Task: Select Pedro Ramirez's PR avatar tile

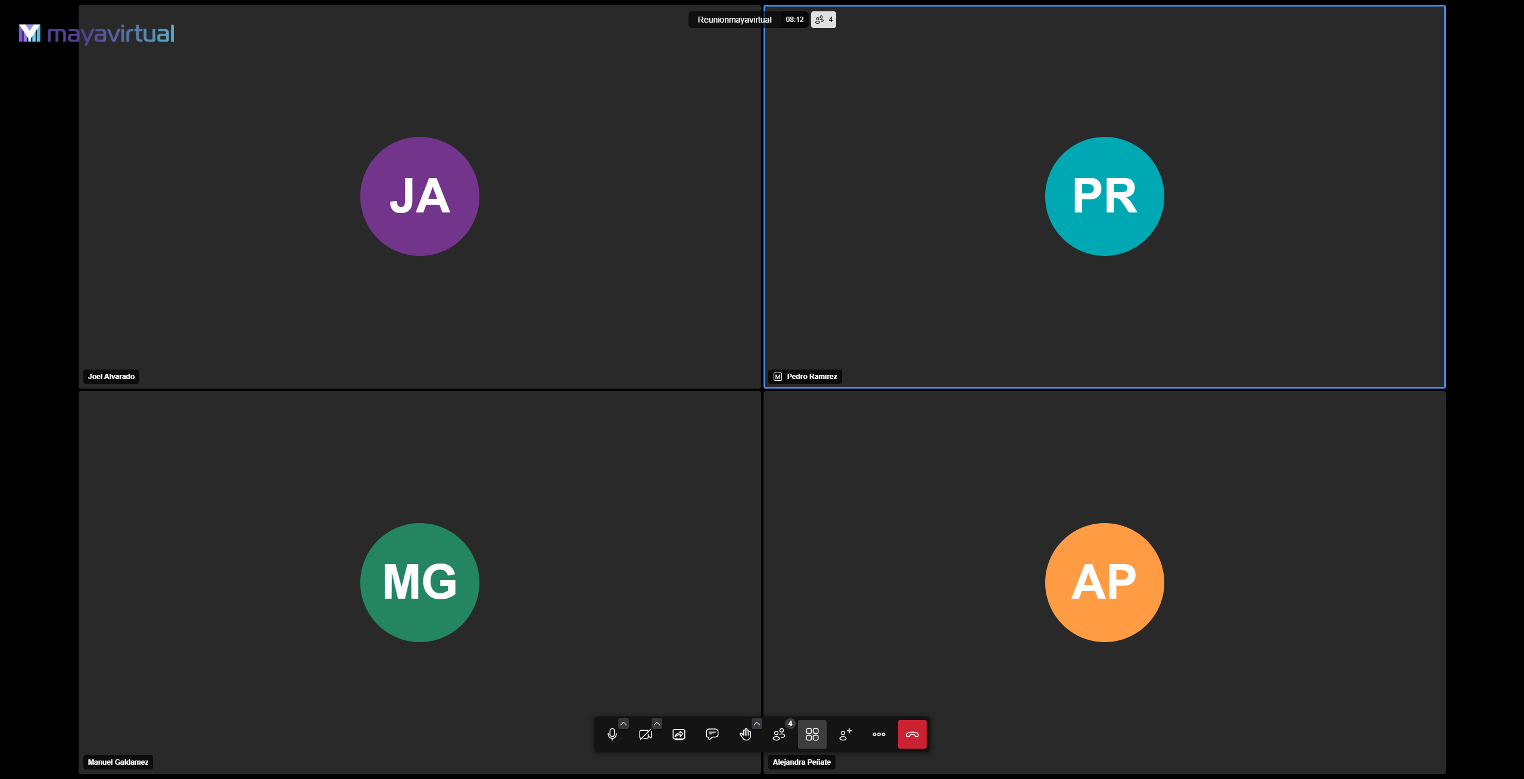Action: [1105, 196]
